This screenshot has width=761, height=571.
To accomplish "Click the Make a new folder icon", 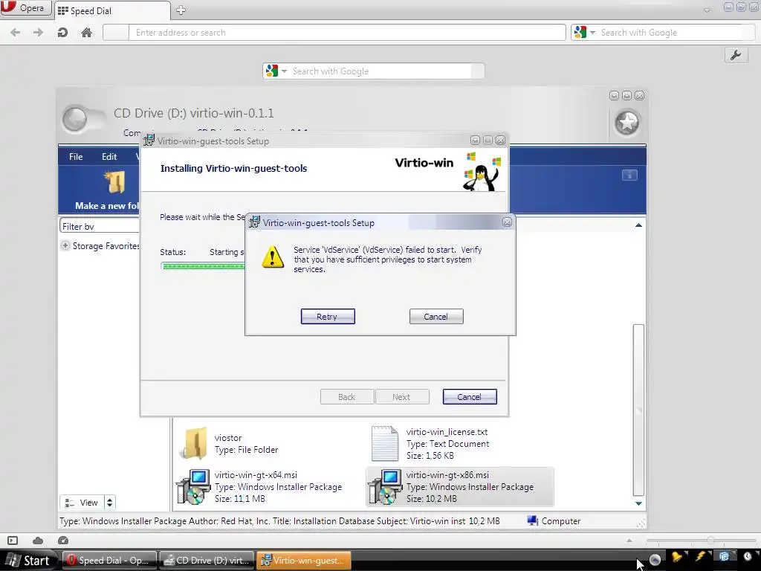I will (x=115, y=182).
